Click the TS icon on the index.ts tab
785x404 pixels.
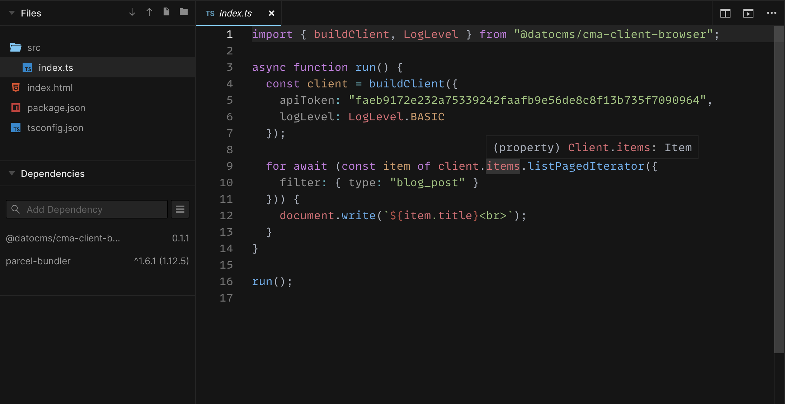pos(210,13)
